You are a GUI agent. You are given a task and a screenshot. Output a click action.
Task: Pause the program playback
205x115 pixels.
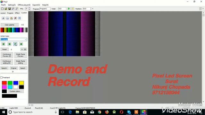[73, 9]
